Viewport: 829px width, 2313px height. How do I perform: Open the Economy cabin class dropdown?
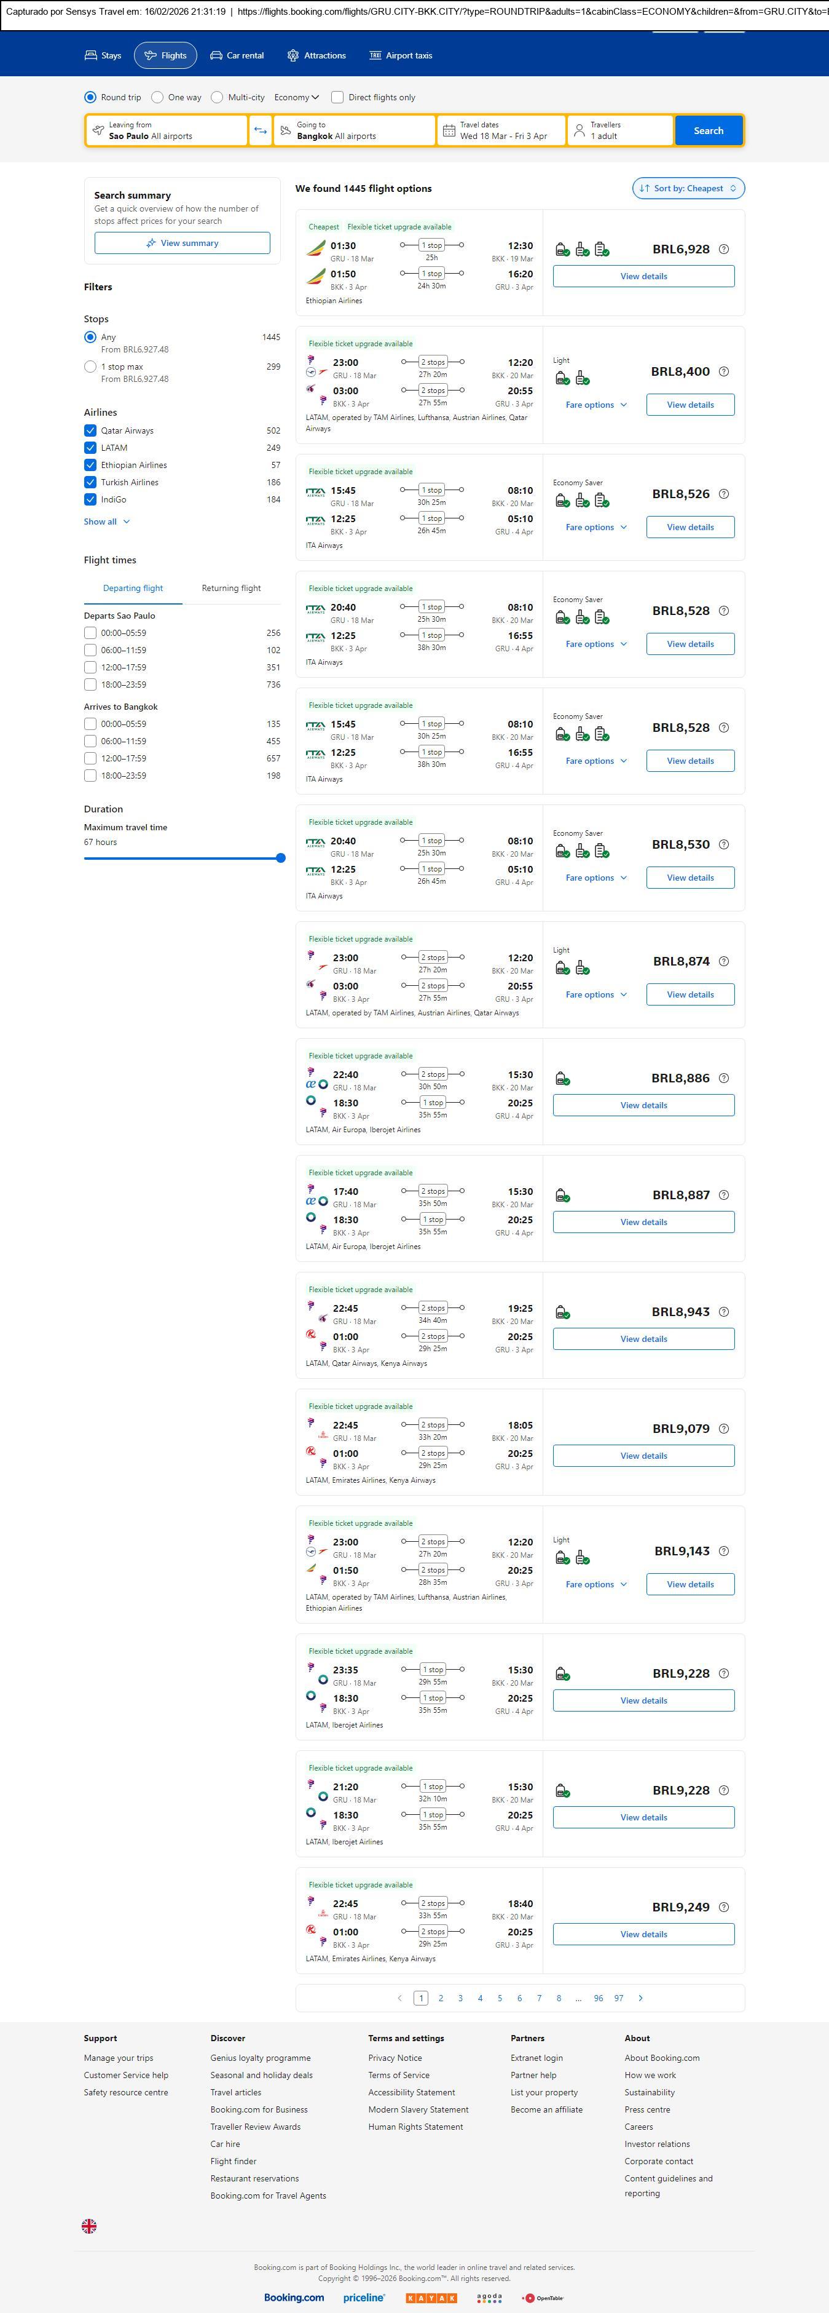click(x=296, y=97)
